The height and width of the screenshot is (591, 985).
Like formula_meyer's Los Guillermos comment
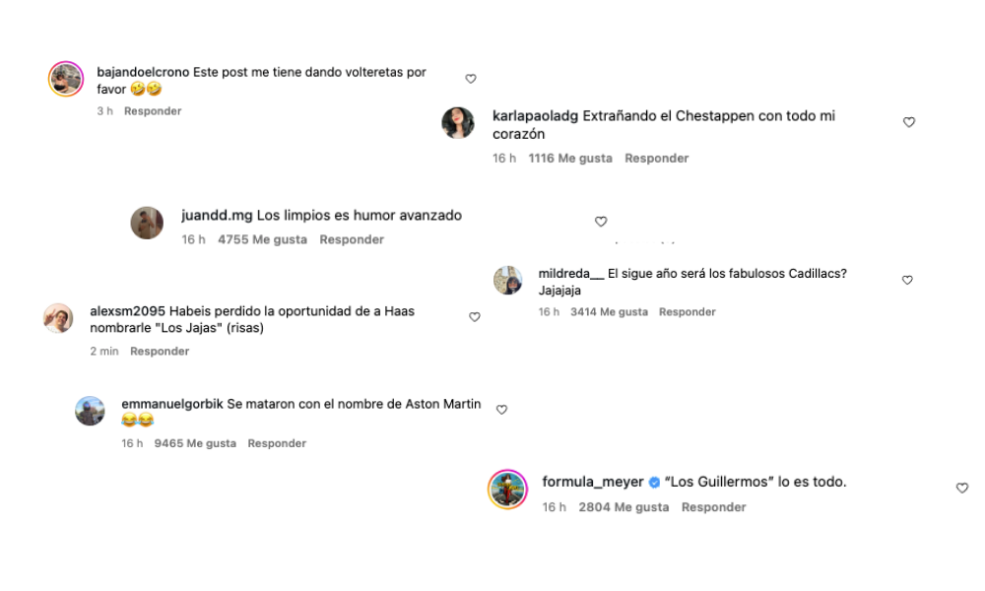pyautogui.click(x=962, y=488)
